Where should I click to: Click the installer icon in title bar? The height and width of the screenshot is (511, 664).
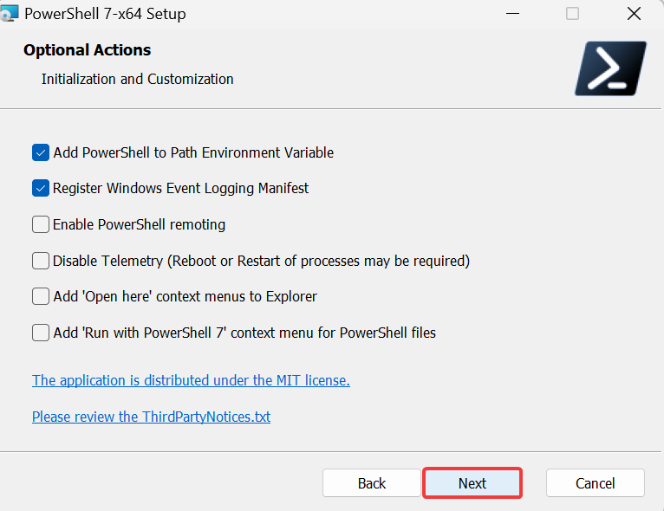9,13
